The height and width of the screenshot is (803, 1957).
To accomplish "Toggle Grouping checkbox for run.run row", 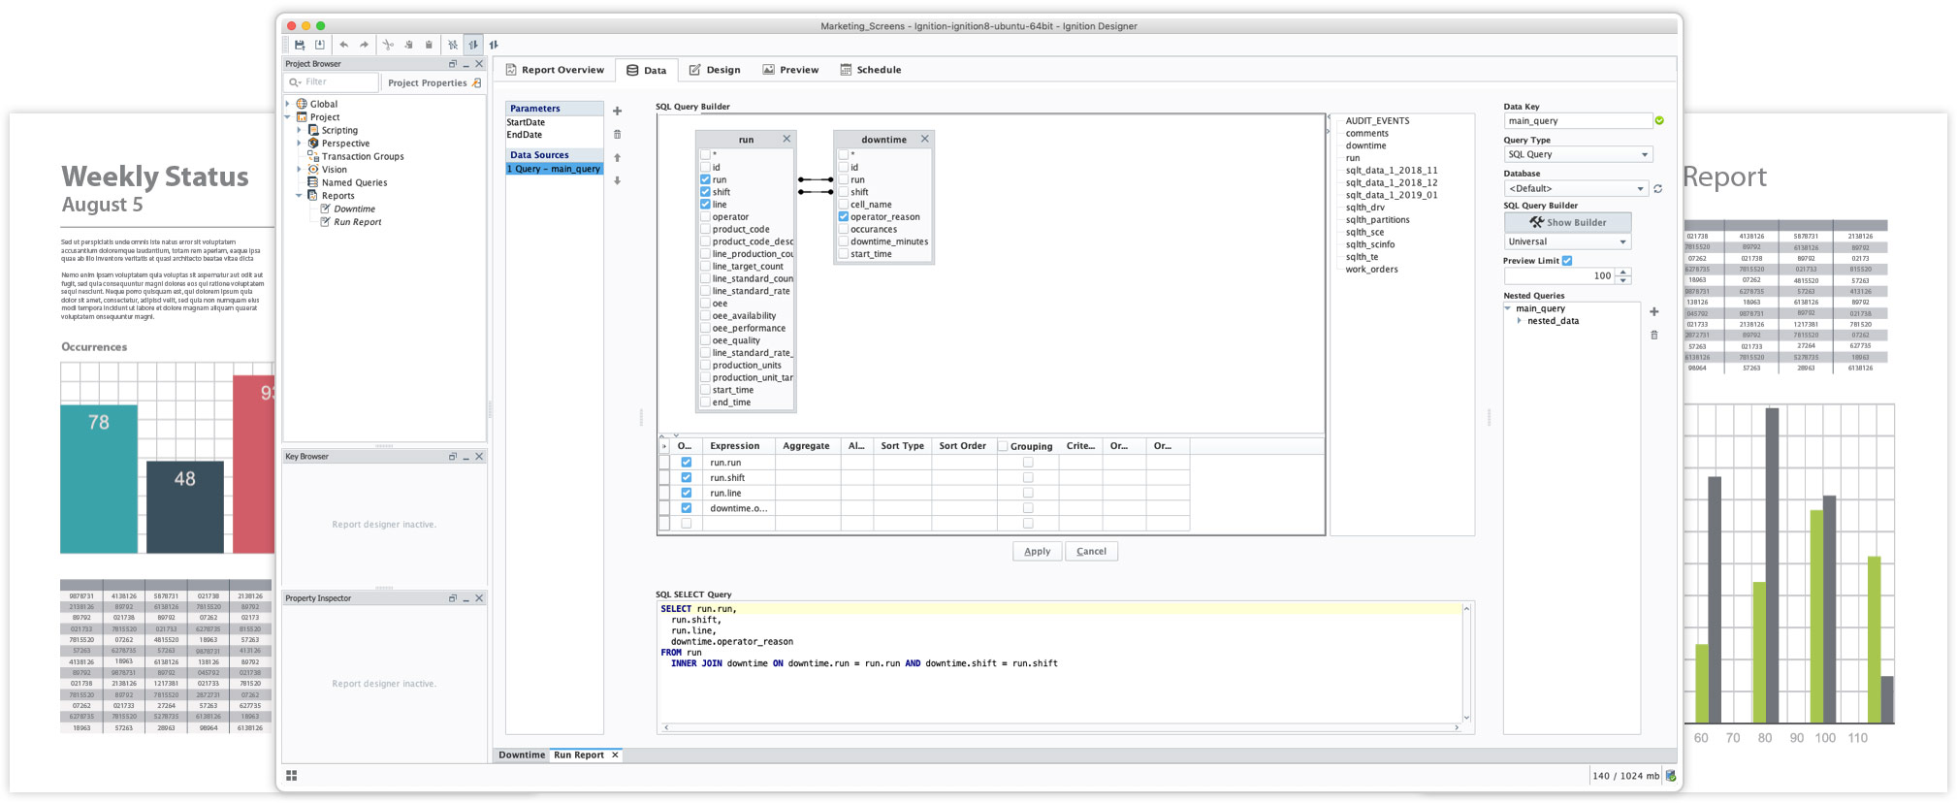I will pos(1028,462).
